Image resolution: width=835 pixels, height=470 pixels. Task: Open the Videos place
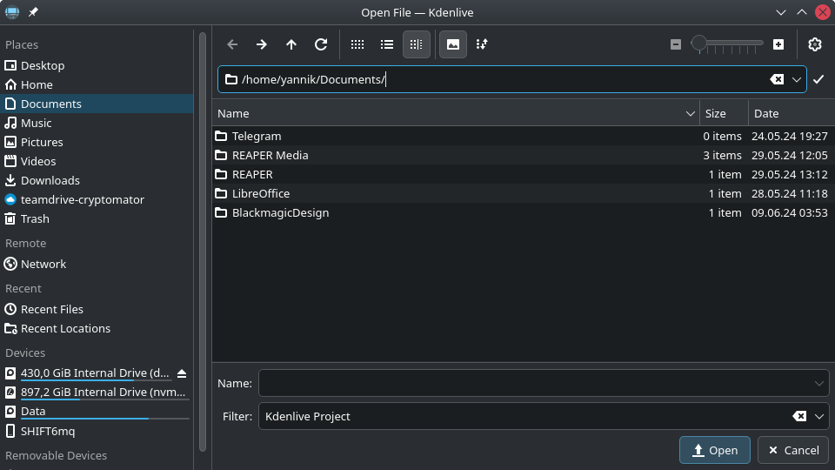pyautogui.click(x=97, y=162)
